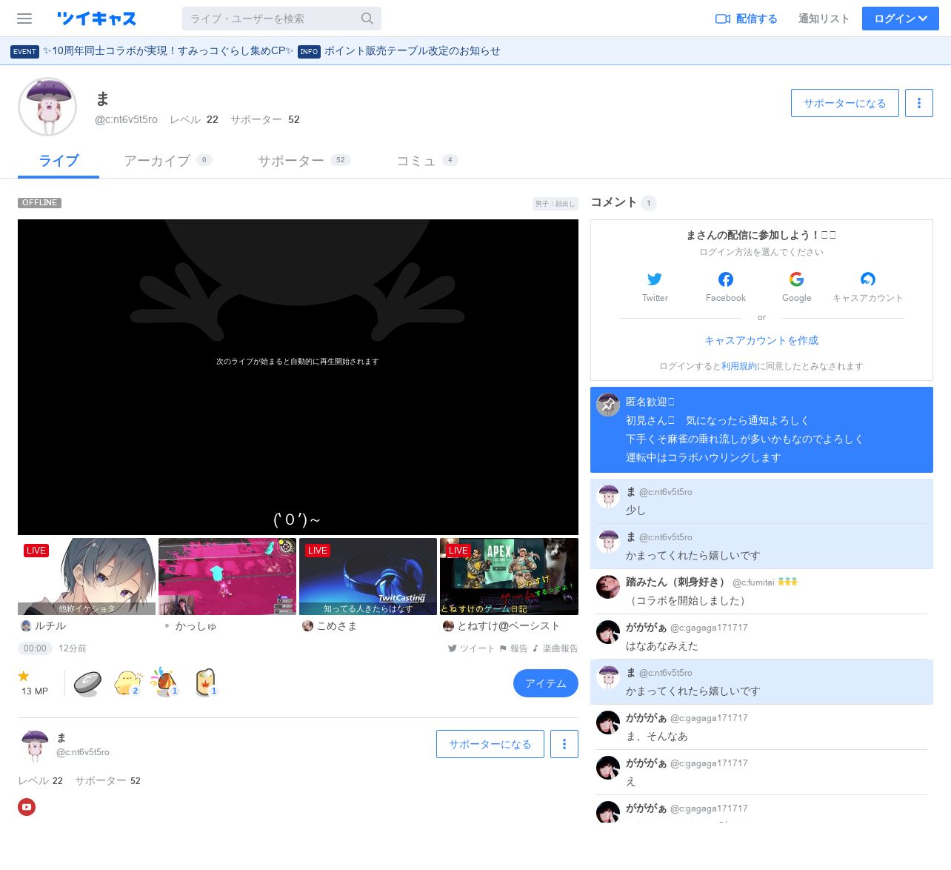The image size is (951, 870).
Task: Select the party cracker item icon
Action: coord(165,683)
